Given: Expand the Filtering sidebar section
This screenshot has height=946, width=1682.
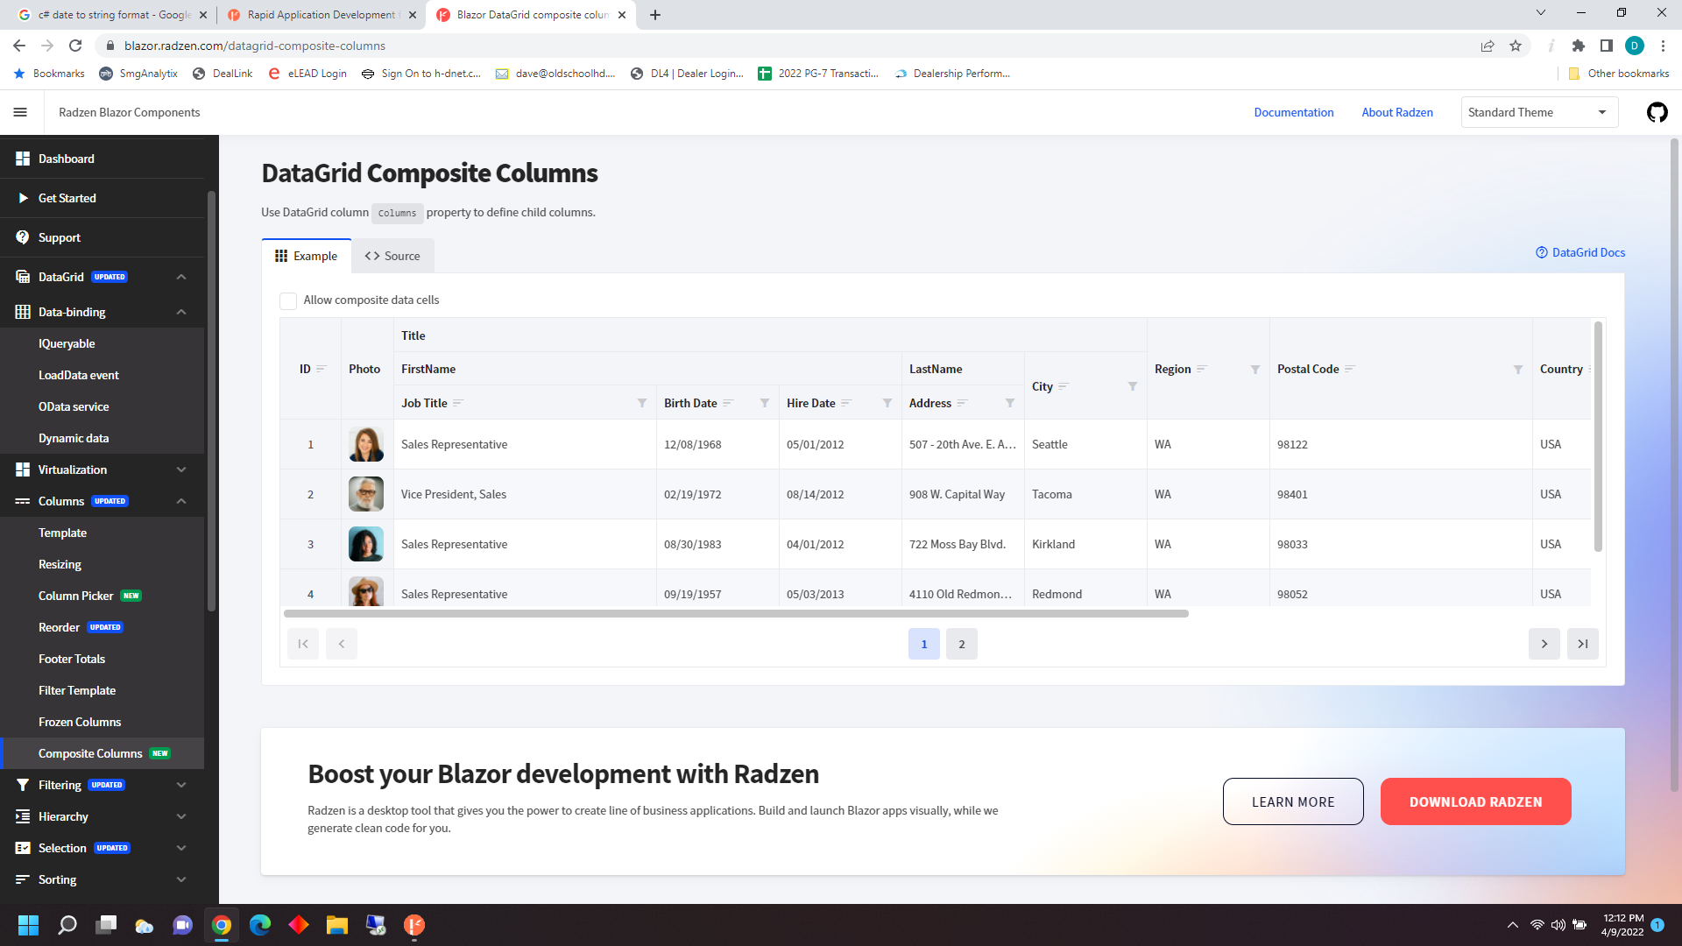Looking at the screenshot, I should click(x=181, y=785).
